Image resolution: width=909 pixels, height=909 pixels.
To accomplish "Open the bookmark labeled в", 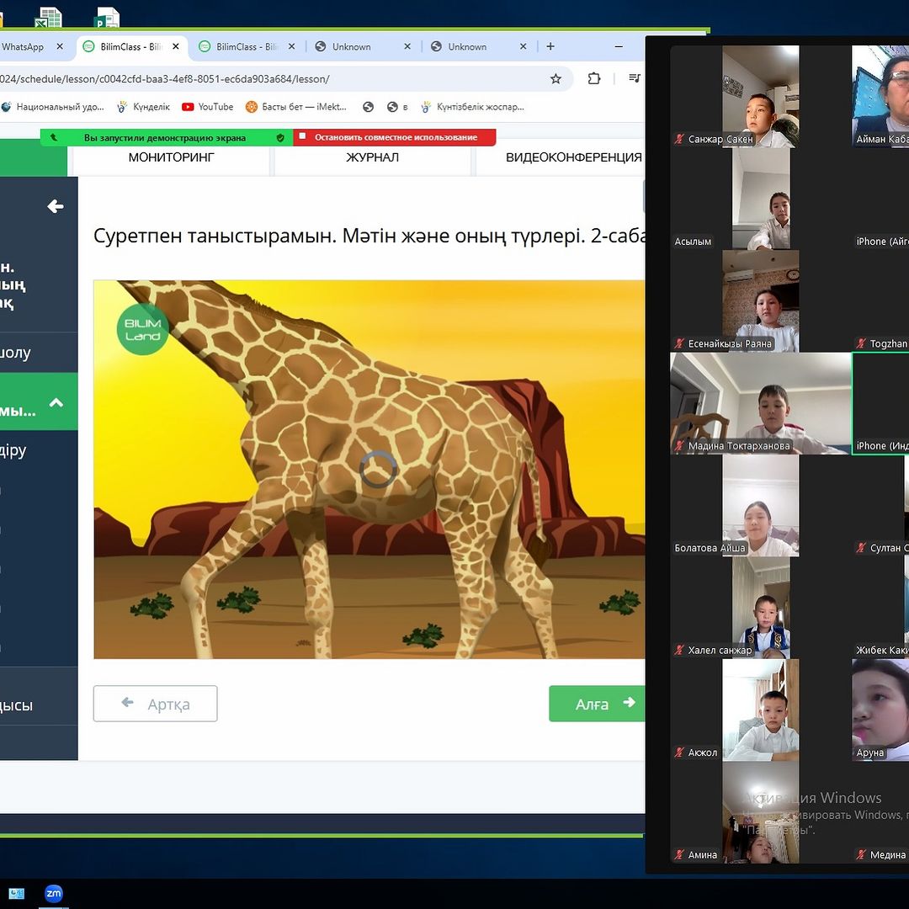I will pyautogui.click(x=397, y=107).
